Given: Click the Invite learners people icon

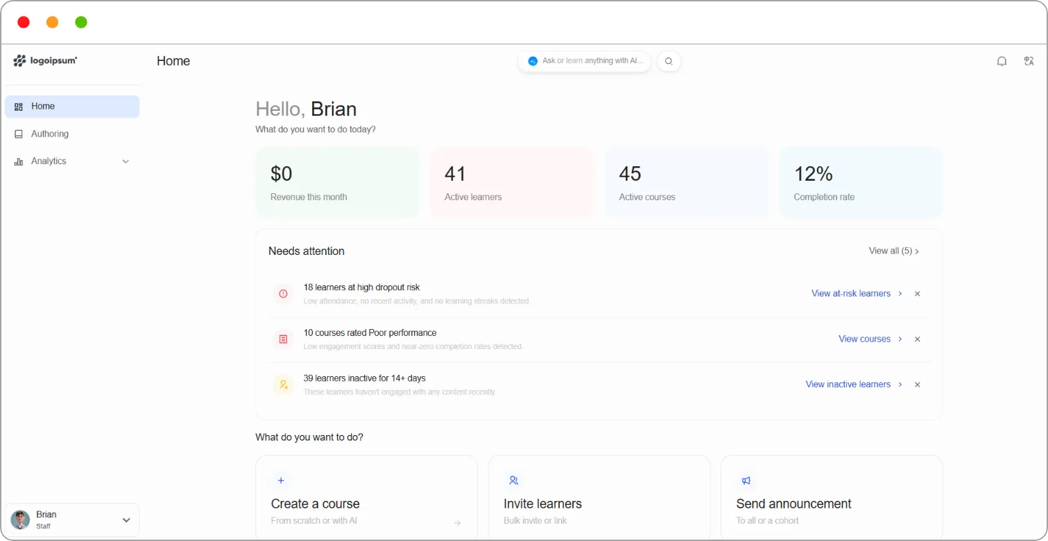Looking at the screenshot, I should (x=513, y=480).
